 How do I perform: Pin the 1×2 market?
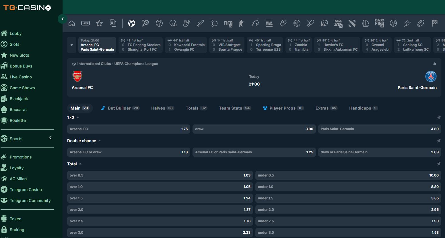[439, 117]
